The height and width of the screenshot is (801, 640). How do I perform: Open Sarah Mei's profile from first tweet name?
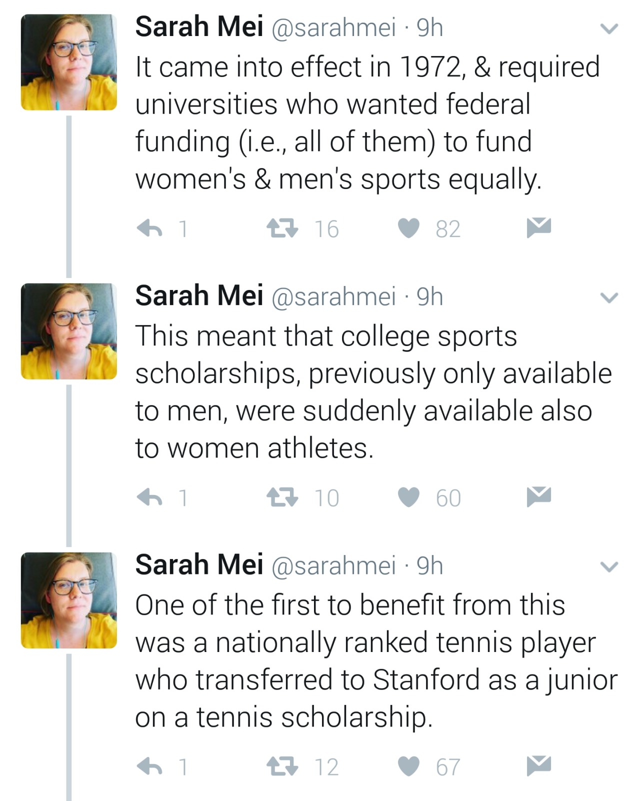(199, 26)
